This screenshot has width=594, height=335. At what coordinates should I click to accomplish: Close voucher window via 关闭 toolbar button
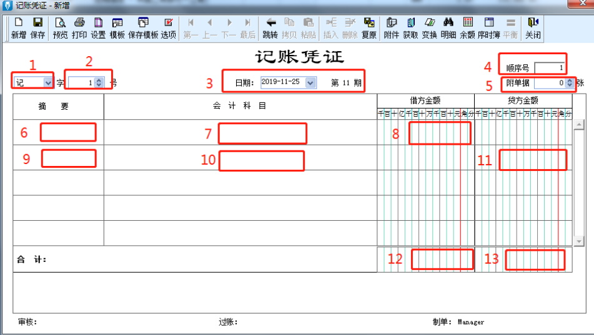pyautogui.click(x=533, y=28)
